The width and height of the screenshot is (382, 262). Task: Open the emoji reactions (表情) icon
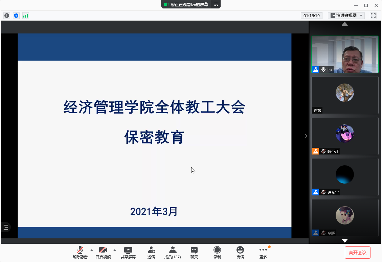tap(240, 252)
